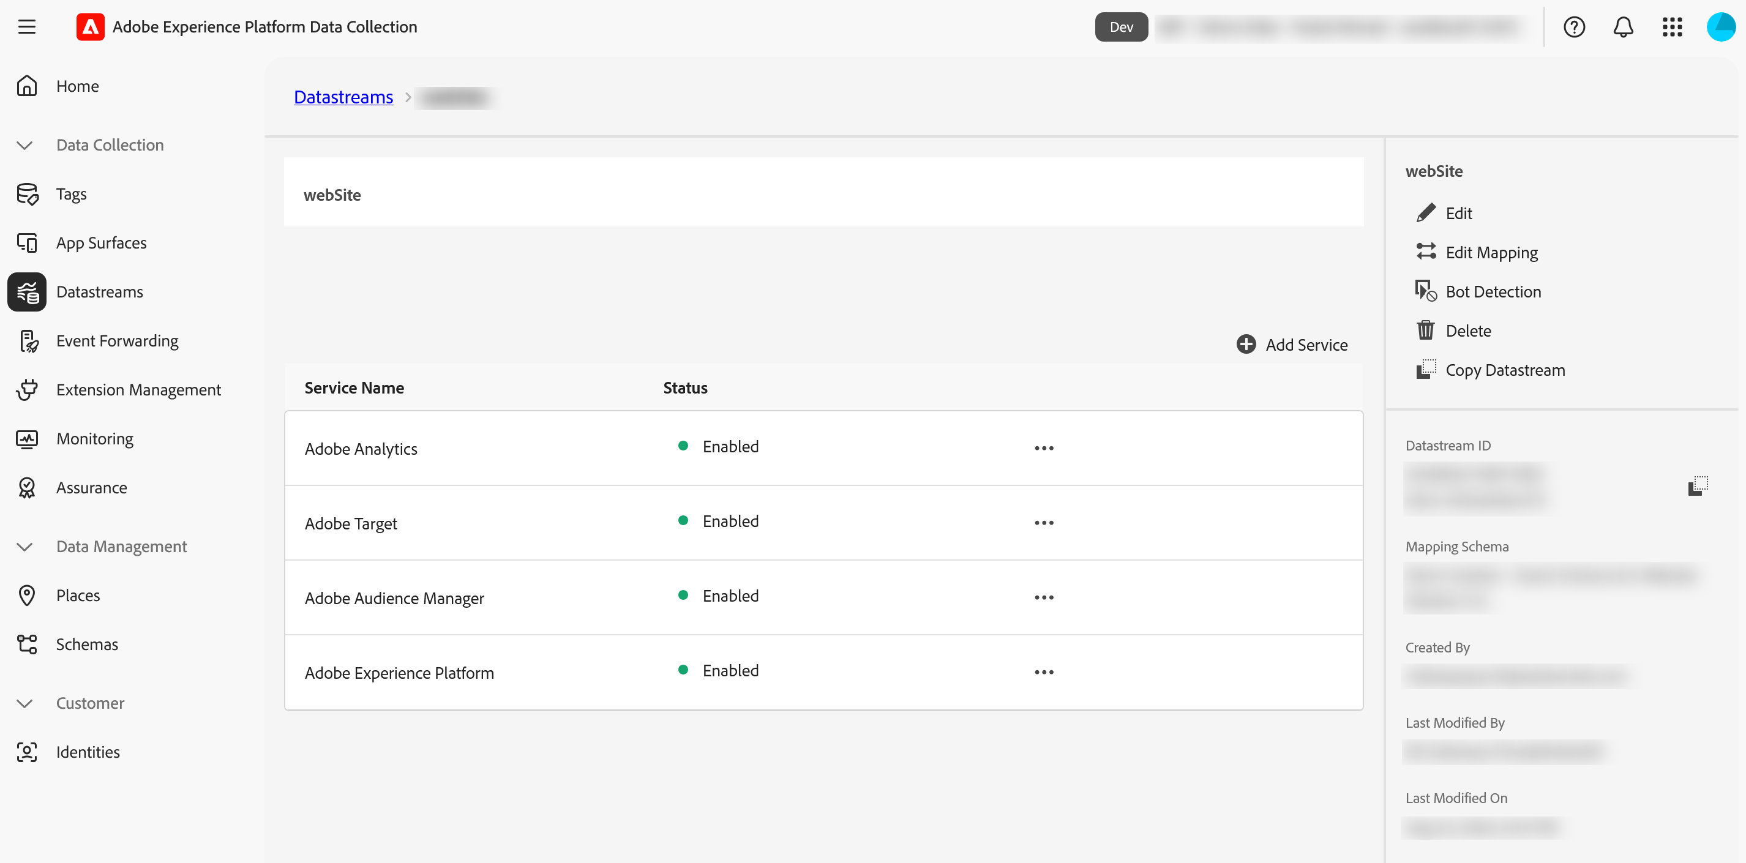
Task: Click the Edit pencil icon
Action: tap(1426, 214)
